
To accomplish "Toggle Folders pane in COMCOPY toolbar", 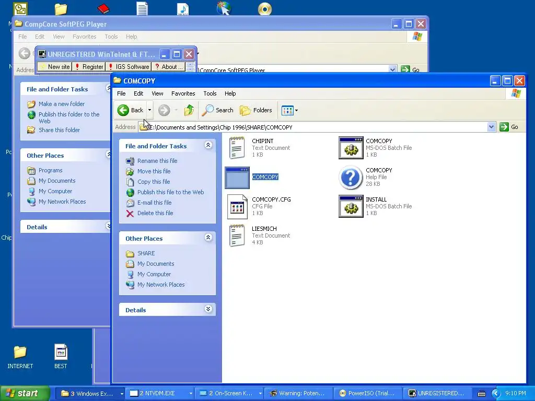I will pos(256,110).
